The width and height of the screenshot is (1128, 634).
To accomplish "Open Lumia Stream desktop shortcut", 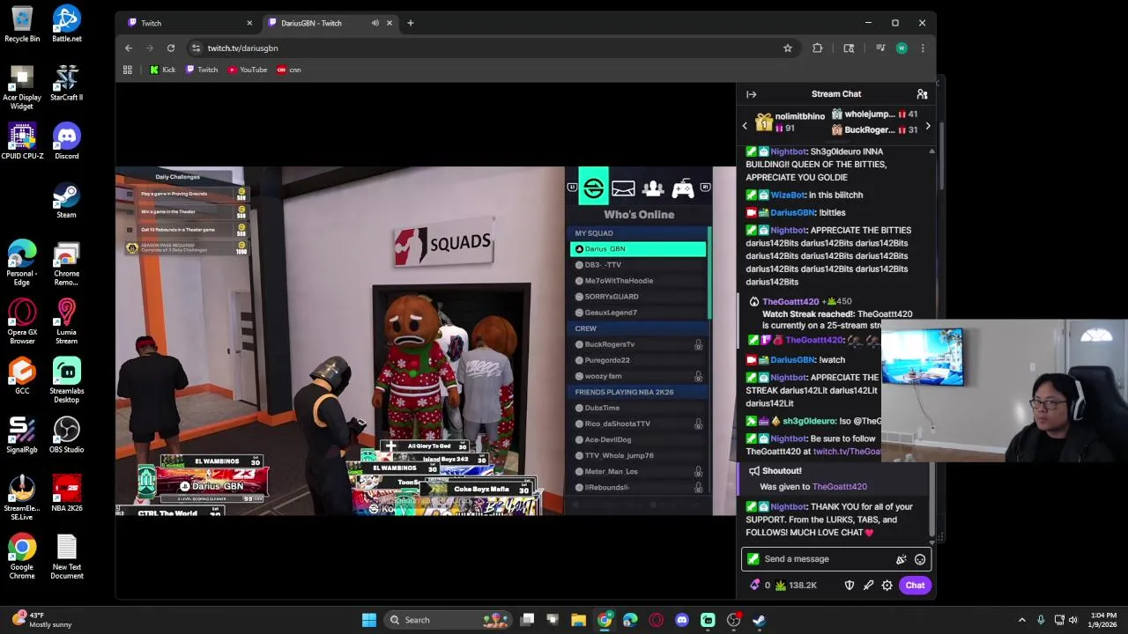I will tap(67, 322).
